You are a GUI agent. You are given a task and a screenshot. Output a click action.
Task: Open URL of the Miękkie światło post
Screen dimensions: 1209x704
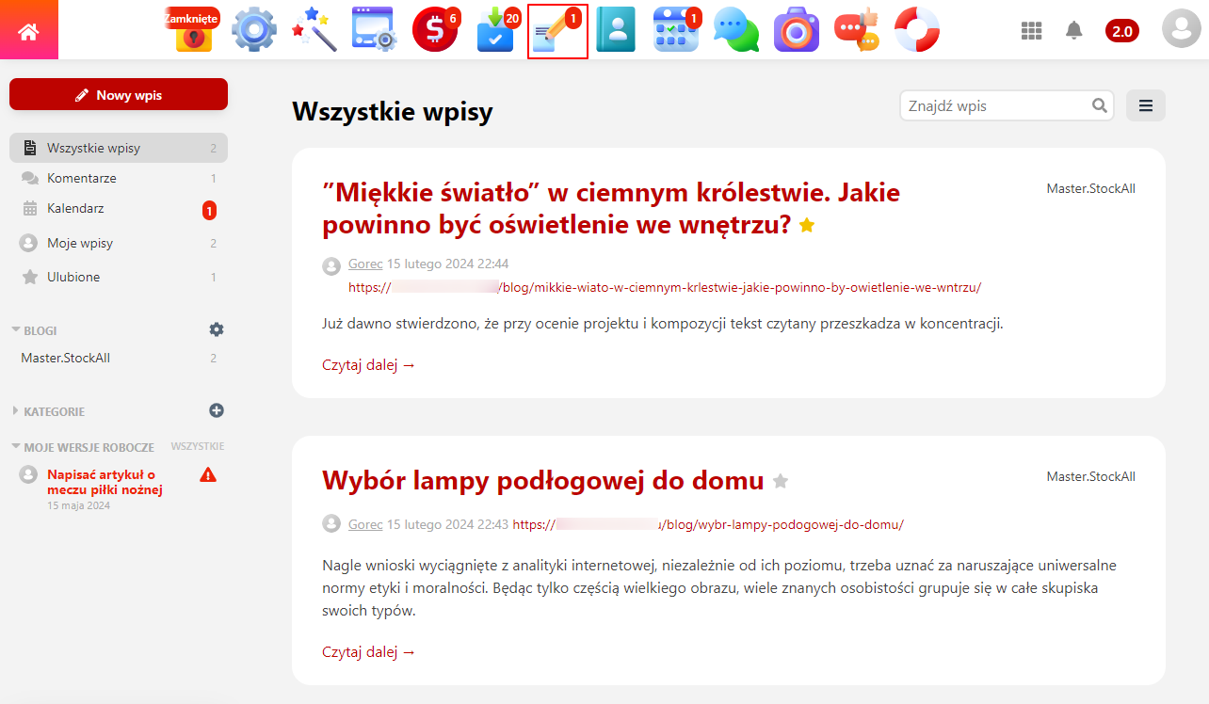[x=665, y=287]
